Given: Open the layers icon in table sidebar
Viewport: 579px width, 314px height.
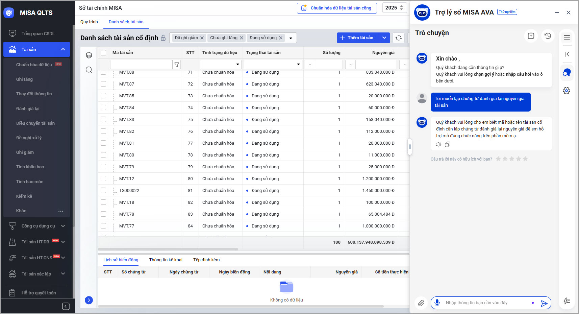Looking at the screenshot, I should point(89,55).
